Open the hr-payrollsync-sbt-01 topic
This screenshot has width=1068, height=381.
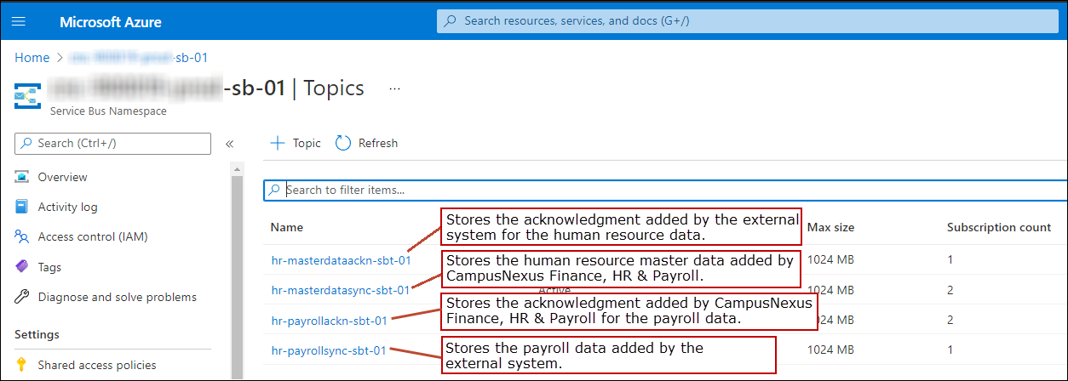coord(329,350)
